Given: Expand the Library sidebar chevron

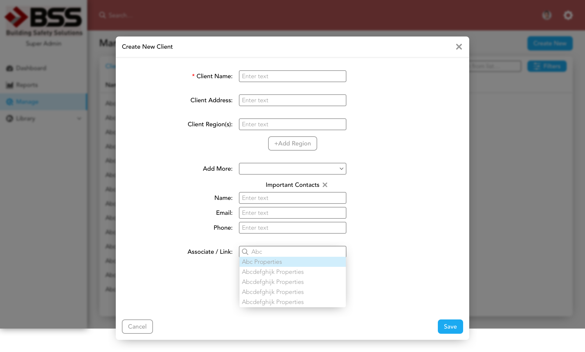Looking at the screenshot, I should click(79, 119).
